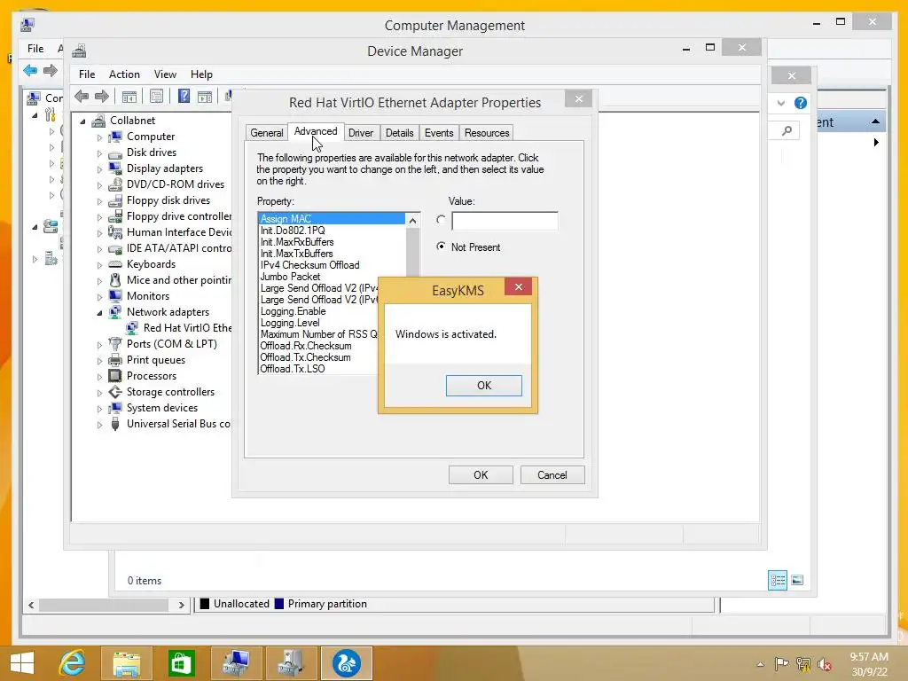Open Device Manager Help menu
Screen dimensions: 908x681
point(201,74)
